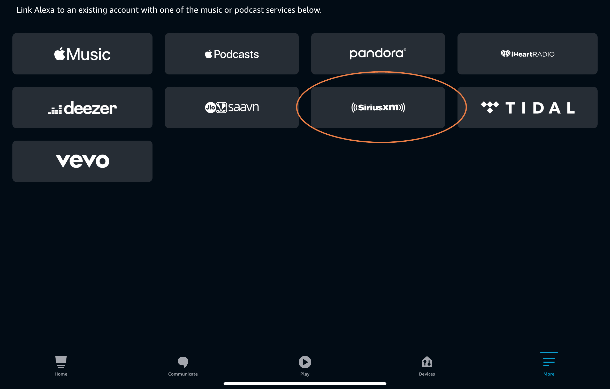Link the SiriusXM account to Alexa
Viewport: 610px width, 389px height.
click(x=378, y=107)
